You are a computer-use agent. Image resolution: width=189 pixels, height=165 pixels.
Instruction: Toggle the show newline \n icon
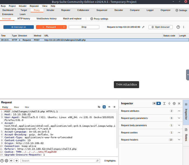pyautogui.click(x=109, y=107)
